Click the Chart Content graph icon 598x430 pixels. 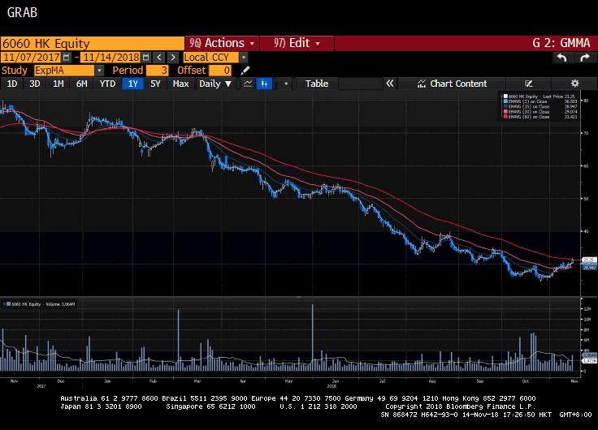tap(422, 84)
